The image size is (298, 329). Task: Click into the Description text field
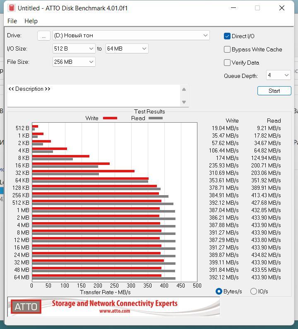tap(94, 96)
